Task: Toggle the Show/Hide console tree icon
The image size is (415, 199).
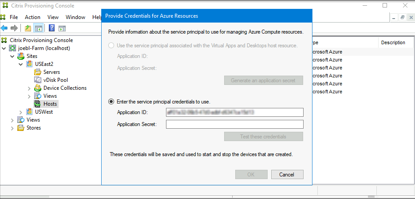Action: tap(39, 28)
